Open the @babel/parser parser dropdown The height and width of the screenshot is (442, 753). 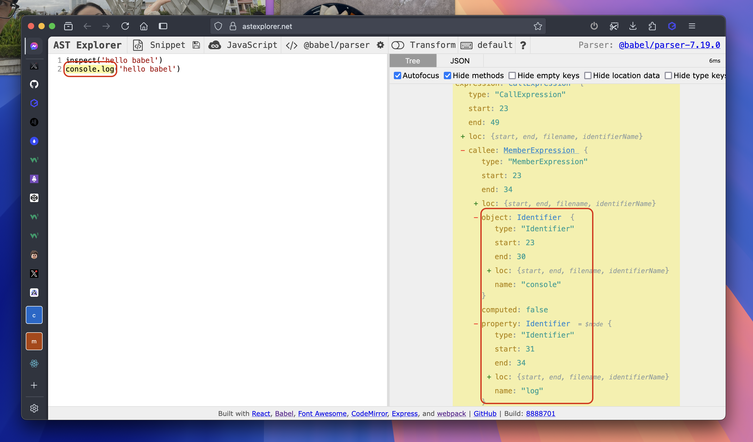click(328, 45)
